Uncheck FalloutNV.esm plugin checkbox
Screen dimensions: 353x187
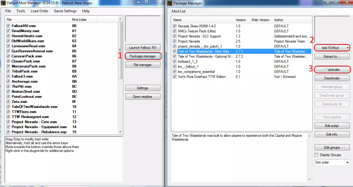[8, 26]
